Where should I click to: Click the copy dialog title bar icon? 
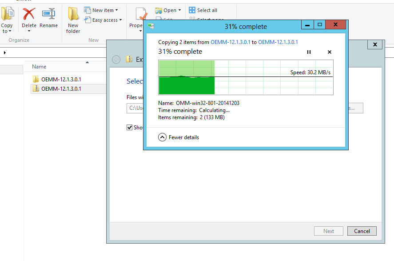[151, 26]
